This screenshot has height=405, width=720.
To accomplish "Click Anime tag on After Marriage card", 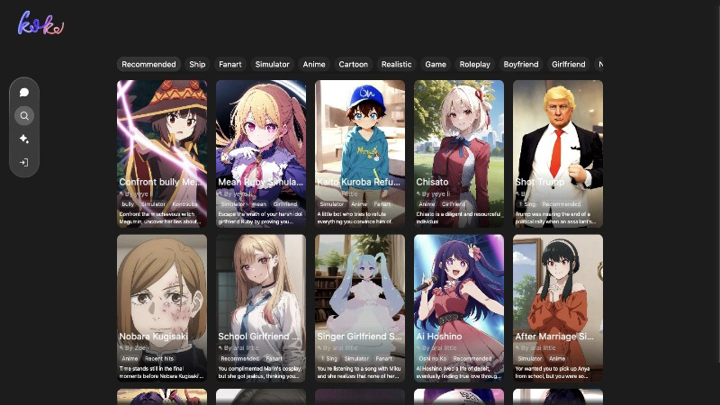I will (557, 358).
